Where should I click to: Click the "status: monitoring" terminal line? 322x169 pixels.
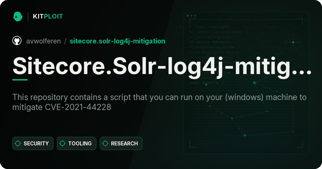(204, 83)
